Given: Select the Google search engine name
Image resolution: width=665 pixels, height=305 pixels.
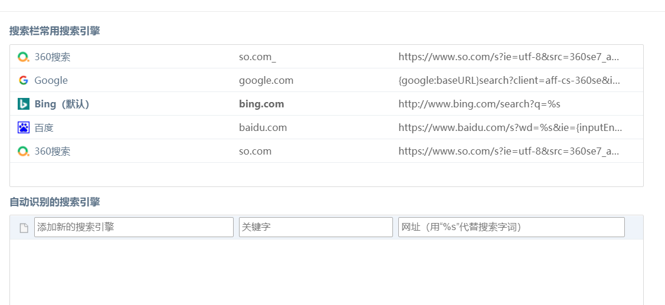Looking at the screenshot, I should pos(51,80).
